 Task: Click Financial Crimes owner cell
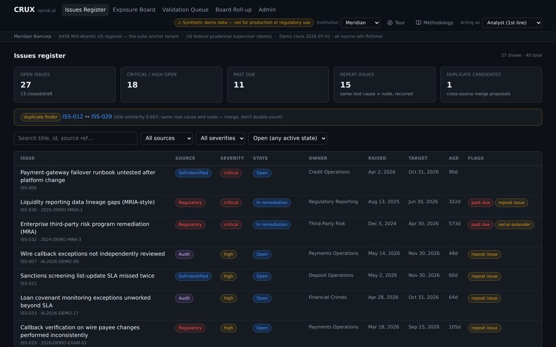(328, 297)
